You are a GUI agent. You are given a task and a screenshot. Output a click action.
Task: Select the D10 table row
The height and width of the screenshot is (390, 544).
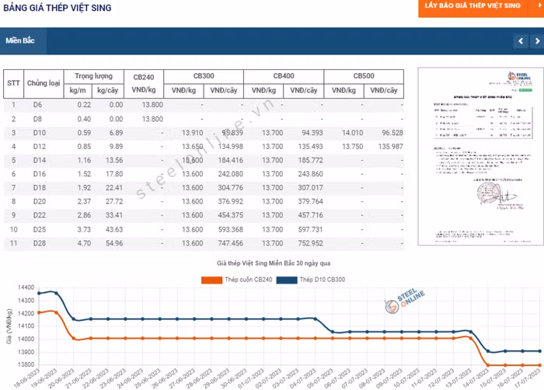click(x=204, y=133)
